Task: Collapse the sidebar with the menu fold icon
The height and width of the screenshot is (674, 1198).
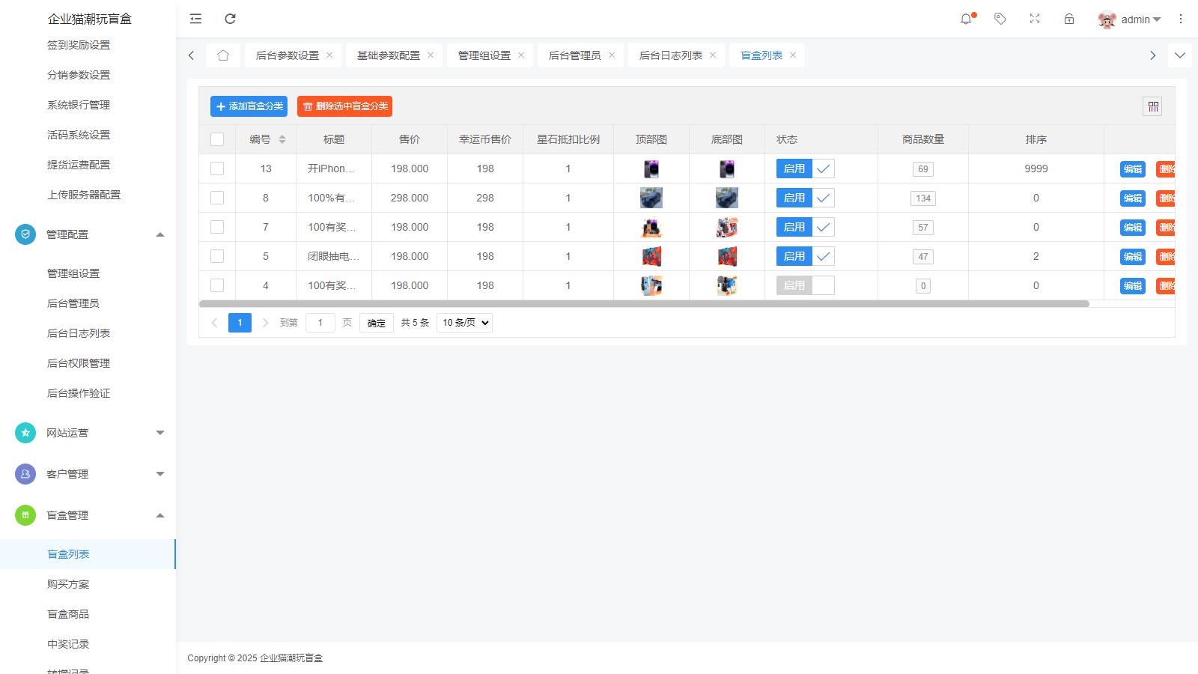Action: 195,19
